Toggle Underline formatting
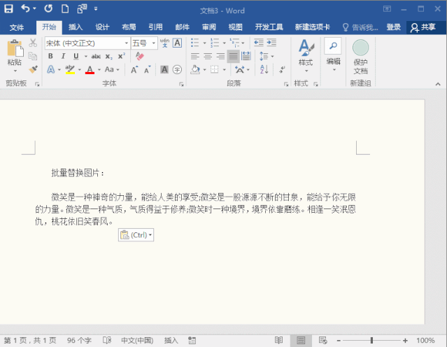 (76, 56)
